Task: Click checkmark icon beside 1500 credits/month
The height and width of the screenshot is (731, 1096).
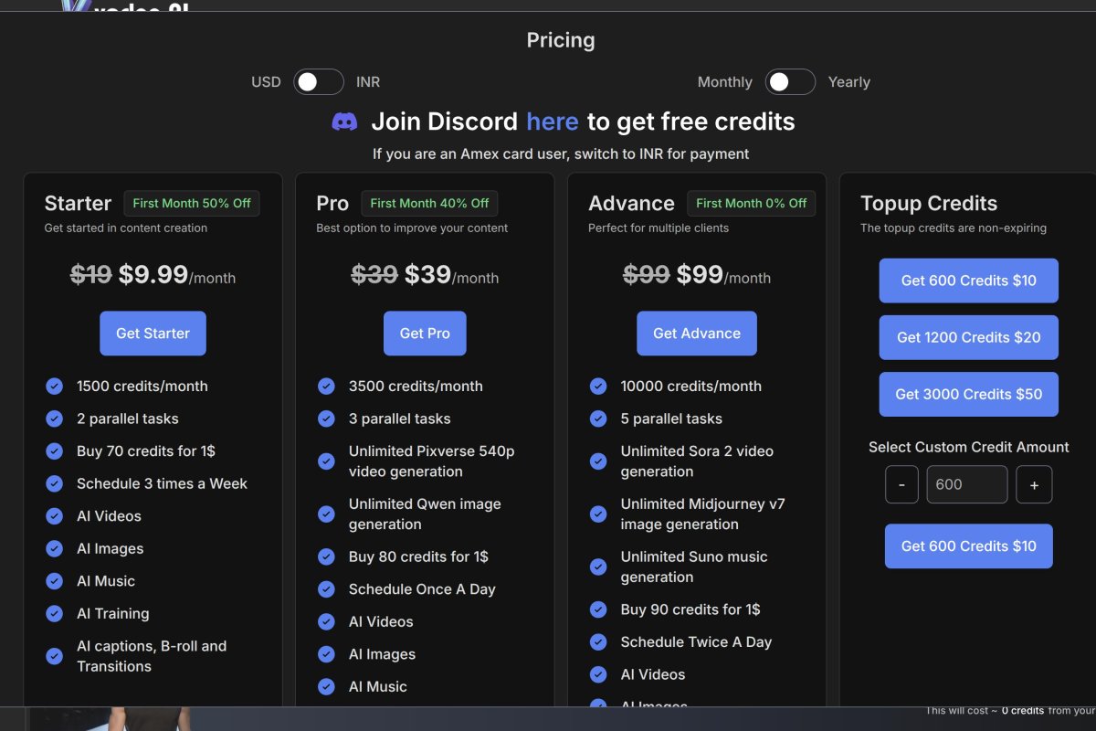Action: [x=55, y=386]
